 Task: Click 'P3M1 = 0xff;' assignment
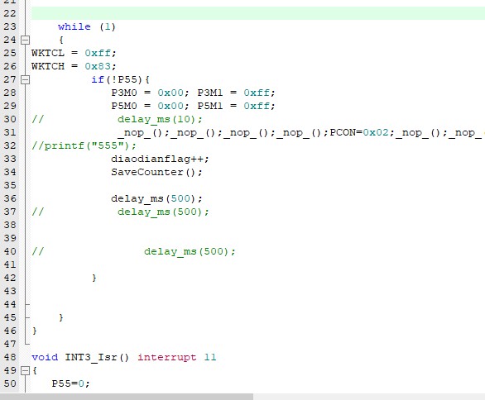237,93
